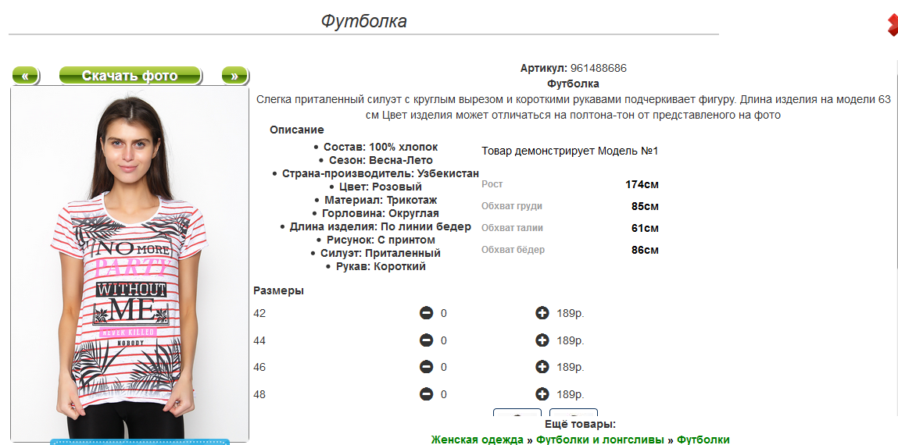
Task: Click the size 44 label
Action: pos(259,341)
